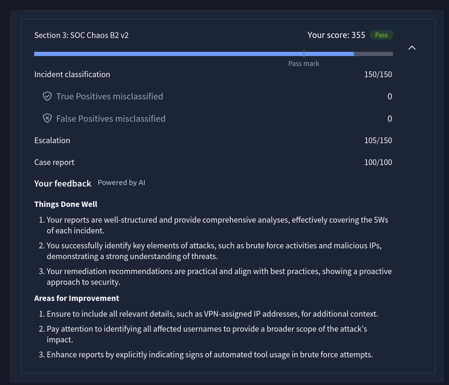Click the Powered by AI label

pyautogui.click(x=121, y=183)
